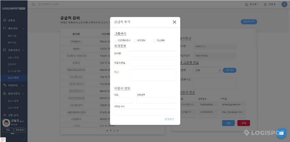Open the chat support bubble icon
This screenshot has height=142, width=290.
click(281, 133)
